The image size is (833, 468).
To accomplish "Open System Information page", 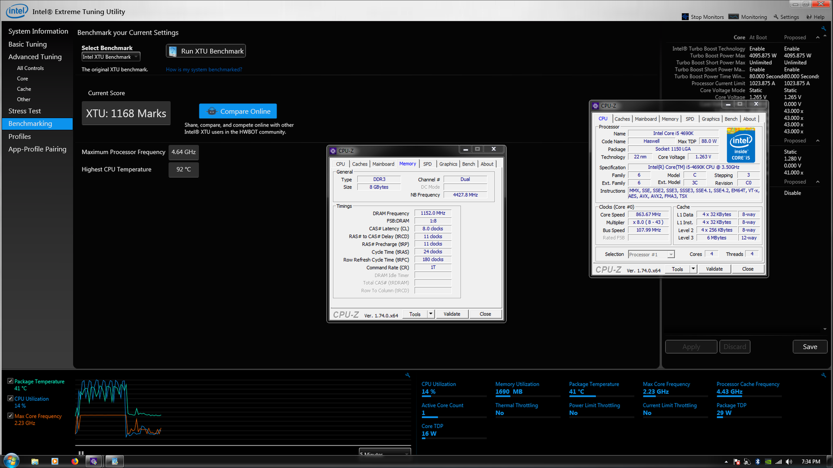I will click(x=38, y=32).
